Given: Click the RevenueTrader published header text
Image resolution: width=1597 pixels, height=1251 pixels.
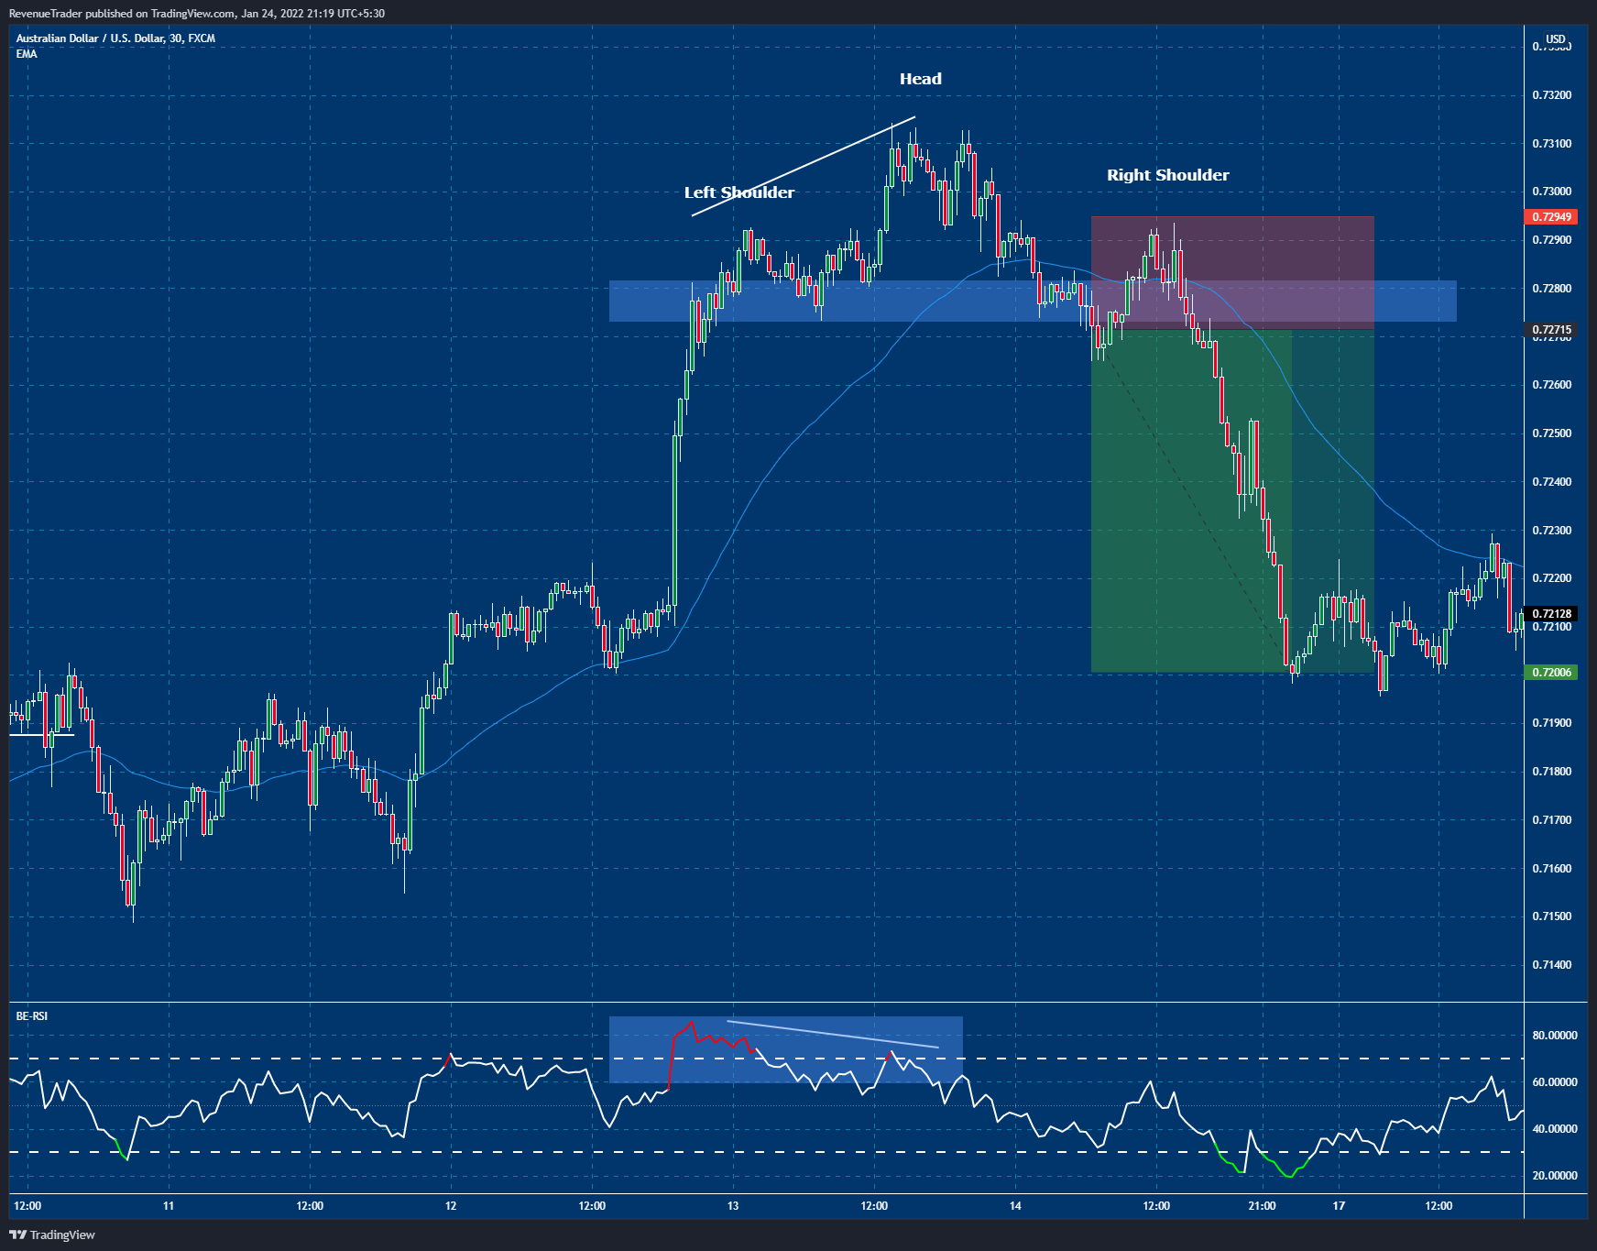Looking at the screenshot, I should tap(197, 14).
